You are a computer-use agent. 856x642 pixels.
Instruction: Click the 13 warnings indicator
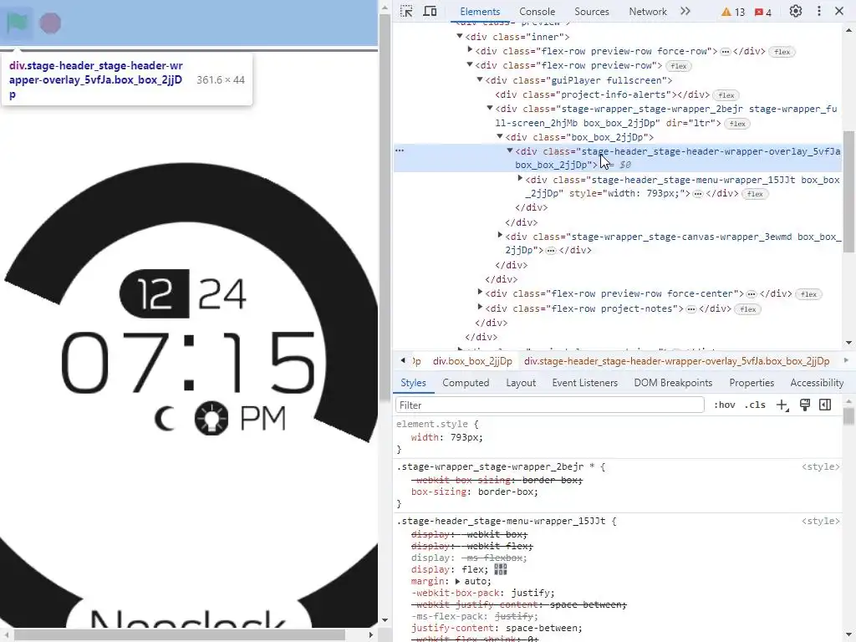click(x=732, y=12)
